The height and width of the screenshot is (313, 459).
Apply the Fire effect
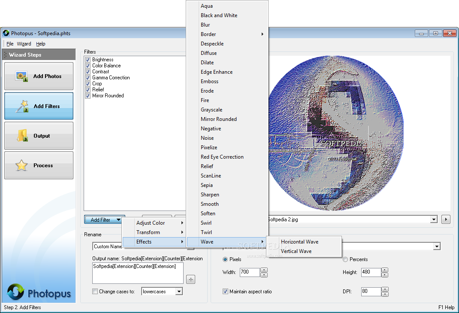point(227,100)
